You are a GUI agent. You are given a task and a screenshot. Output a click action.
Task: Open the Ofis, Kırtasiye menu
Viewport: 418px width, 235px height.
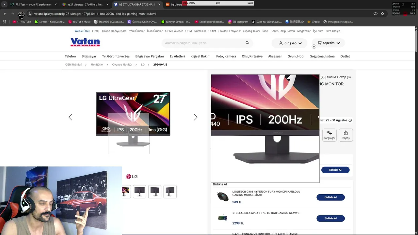[252, 56]
